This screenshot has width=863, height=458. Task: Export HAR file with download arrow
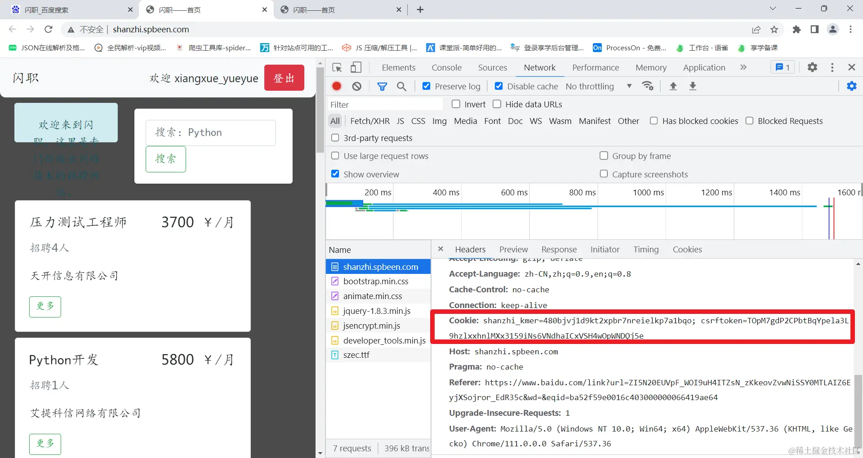click(693, 86)
